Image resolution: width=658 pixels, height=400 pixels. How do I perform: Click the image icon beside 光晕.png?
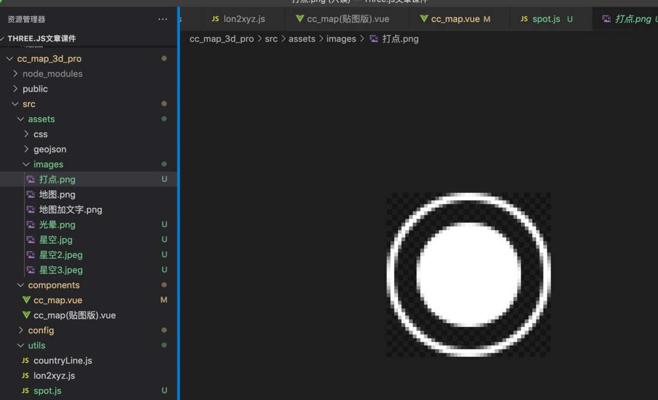click(31, 225)
